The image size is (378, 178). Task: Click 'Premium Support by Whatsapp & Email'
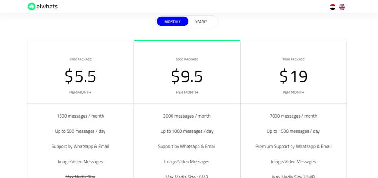[293, 146]
